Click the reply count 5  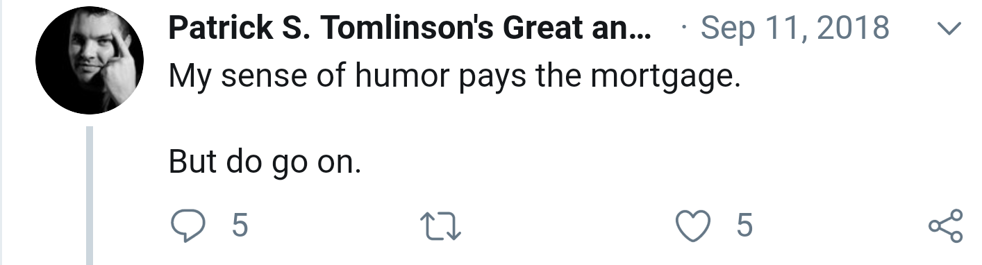(x=239, y=227)
